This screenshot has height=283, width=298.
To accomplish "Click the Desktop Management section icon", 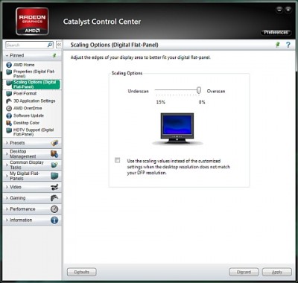I will [x=54, y=154].
